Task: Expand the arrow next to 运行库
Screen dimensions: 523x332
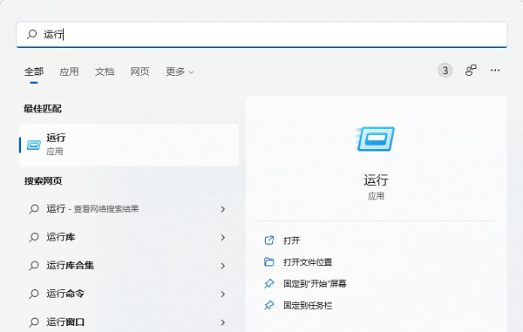Action: coord(223,237)
